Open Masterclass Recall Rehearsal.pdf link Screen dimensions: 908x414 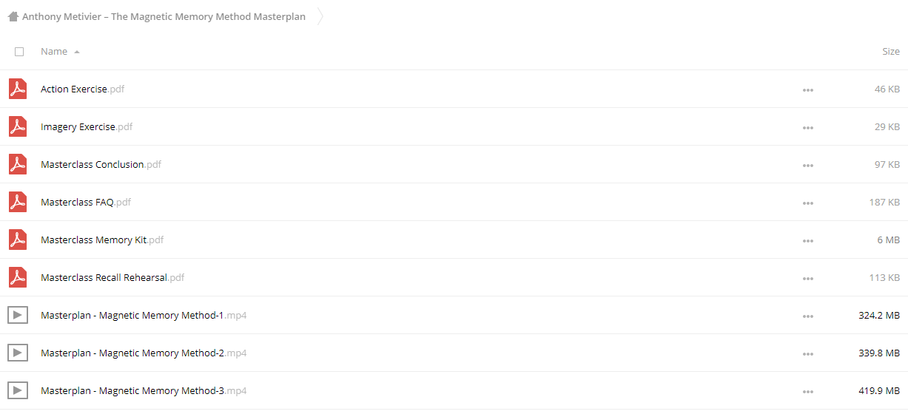click(x=112, y=277)
